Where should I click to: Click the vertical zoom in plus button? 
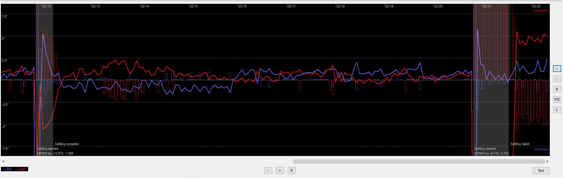[557, 69]
